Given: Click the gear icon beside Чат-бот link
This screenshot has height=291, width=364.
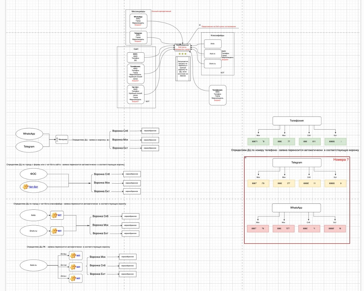Looking at the screenshot, I should pos(25,187).
